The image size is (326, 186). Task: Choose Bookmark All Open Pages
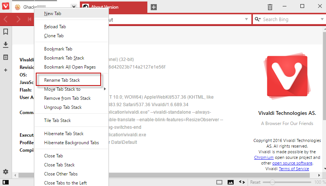(71, 67)
